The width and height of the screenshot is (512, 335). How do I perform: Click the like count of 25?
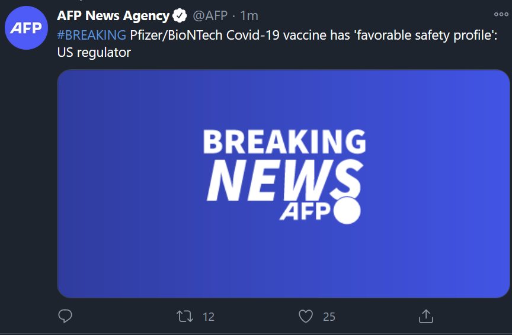pos(329,317)
